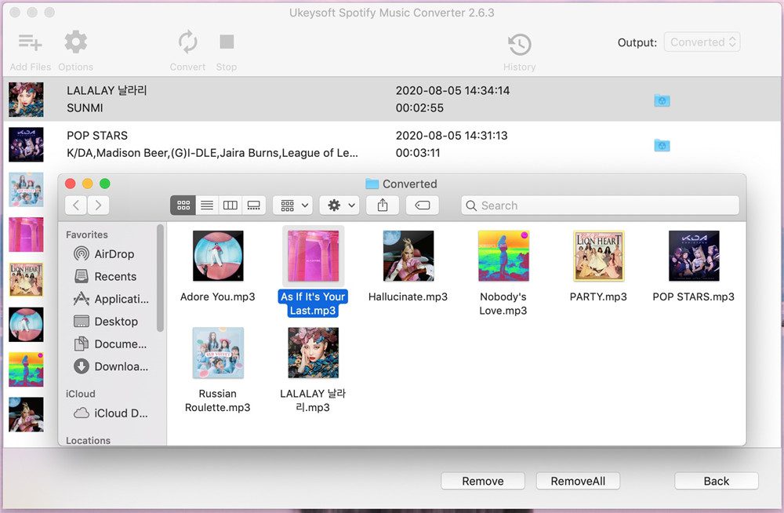Open the Finder group-by dropdown
The width and height of the screenshot is (784, 513).
point(293,206)
